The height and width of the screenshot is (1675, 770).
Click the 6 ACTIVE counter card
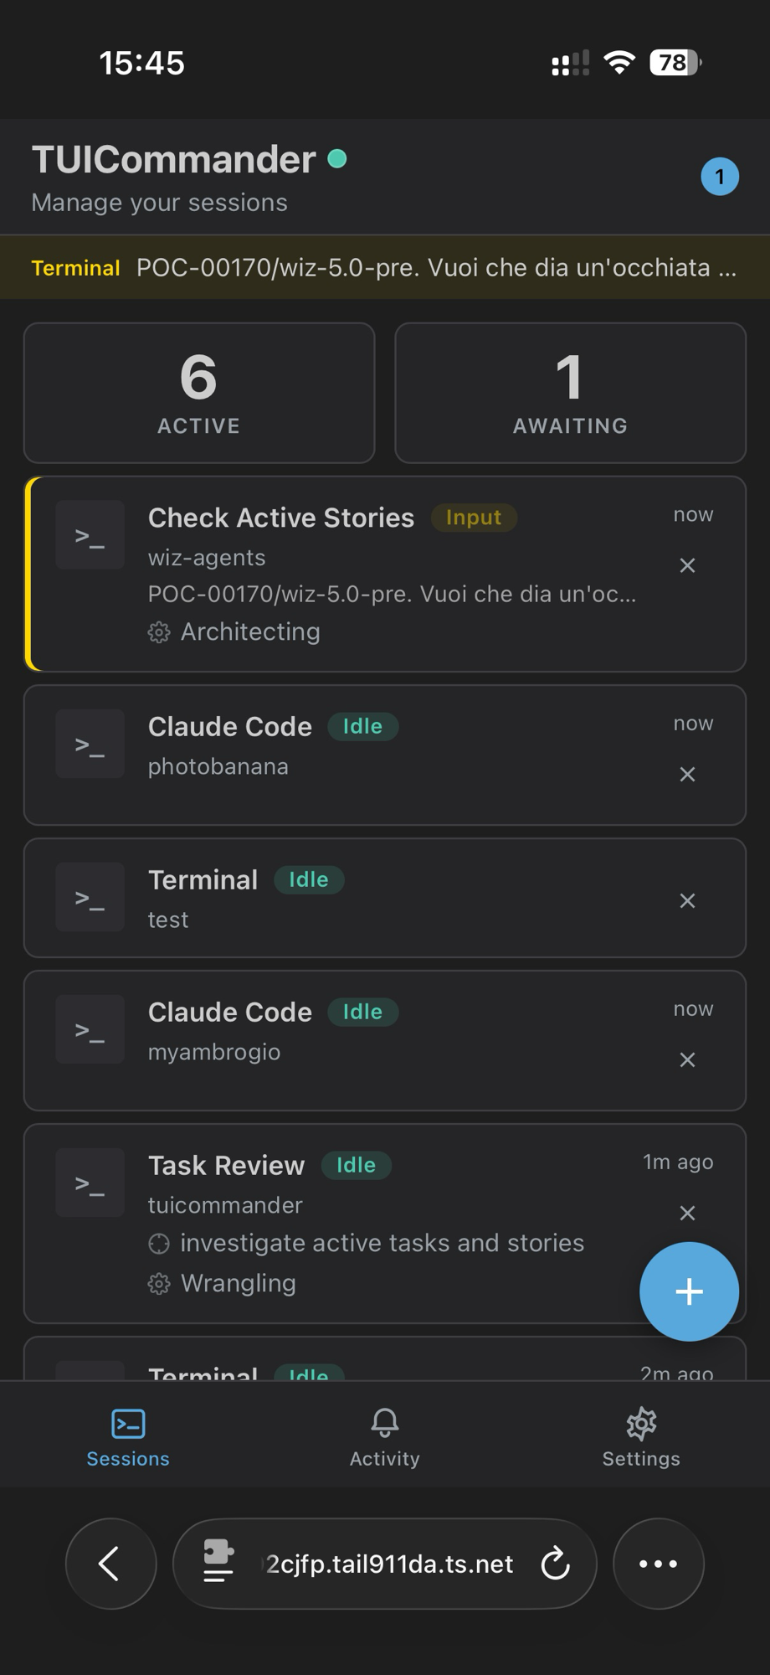coord(198,393)
